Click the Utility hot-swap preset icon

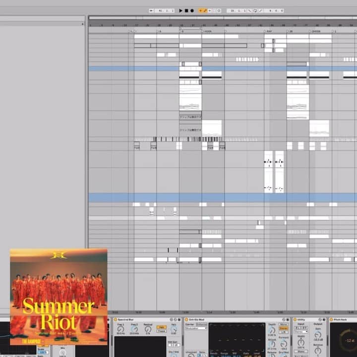[320, 319]
